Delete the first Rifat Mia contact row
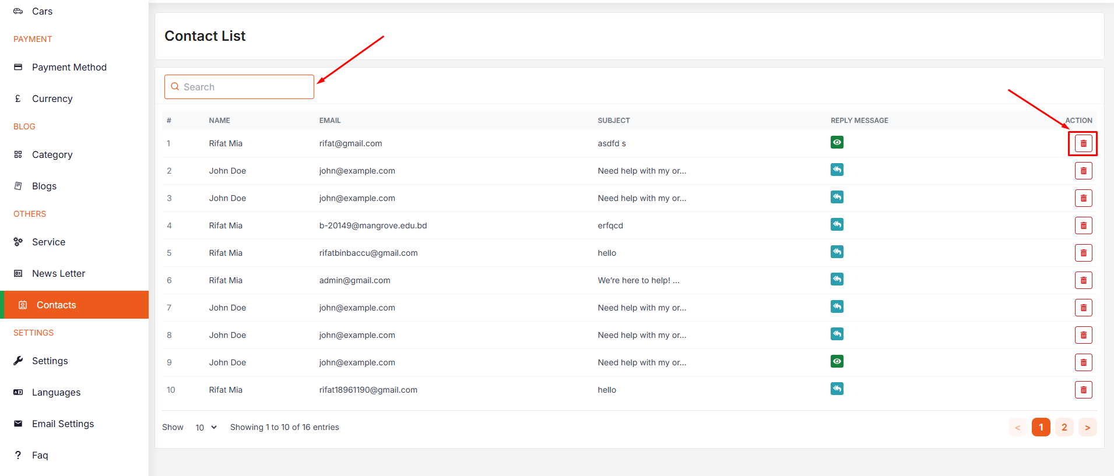 (1083, 143)
